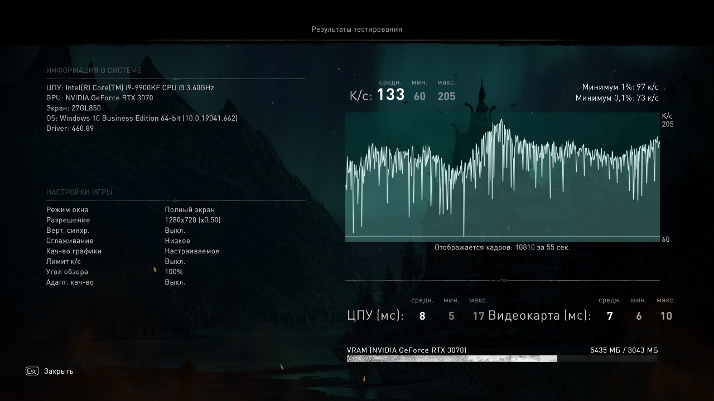Select the "Настраиваемое" graphics quality value

pyautogui.click(x=192, y=251)
